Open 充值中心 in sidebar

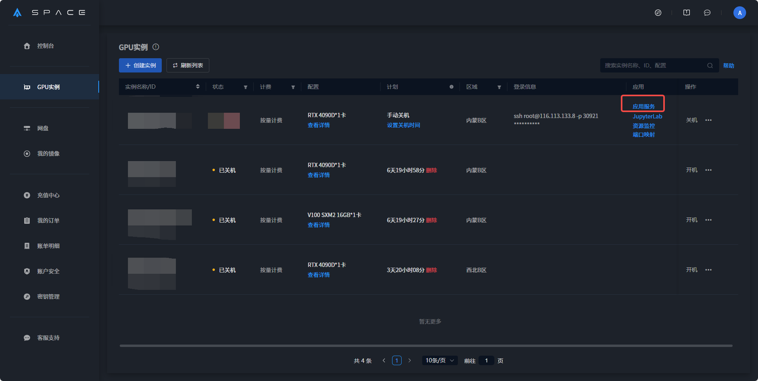pyautogui.click(x=48, y=195)
